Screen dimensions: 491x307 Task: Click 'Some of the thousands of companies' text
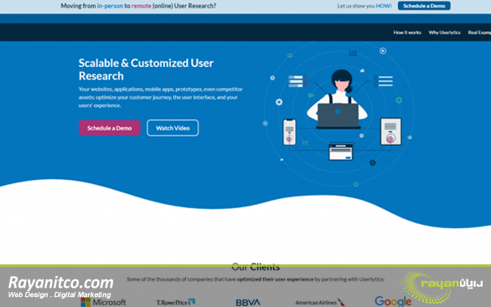(256, 279)
